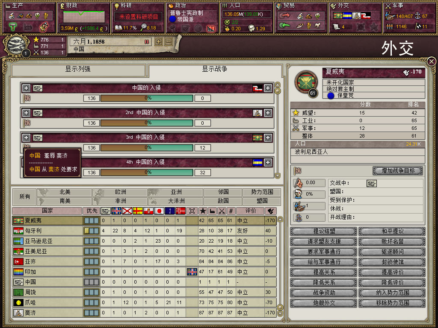Click the 增加战争目标 button
The height and width of the screenshot is (328, 438).
click(398, 170)
